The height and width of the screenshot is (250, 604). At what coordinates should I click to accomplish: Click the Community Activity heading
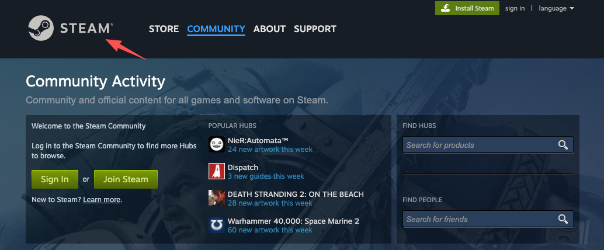click(x=96, y=81)
